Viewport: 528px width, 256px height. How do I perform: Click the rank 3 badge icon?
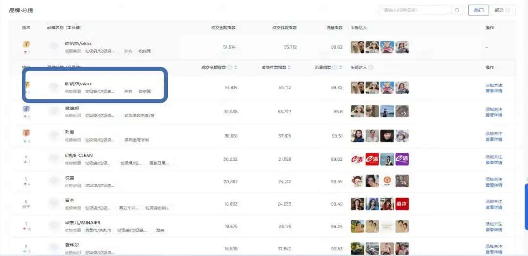26,133
